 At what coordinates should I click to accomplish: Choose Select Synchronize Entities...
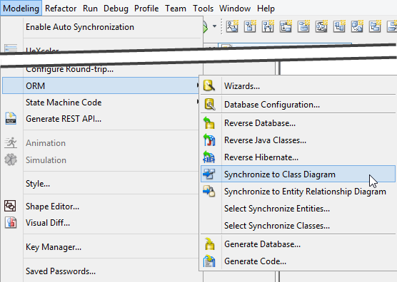pos(277,209)
